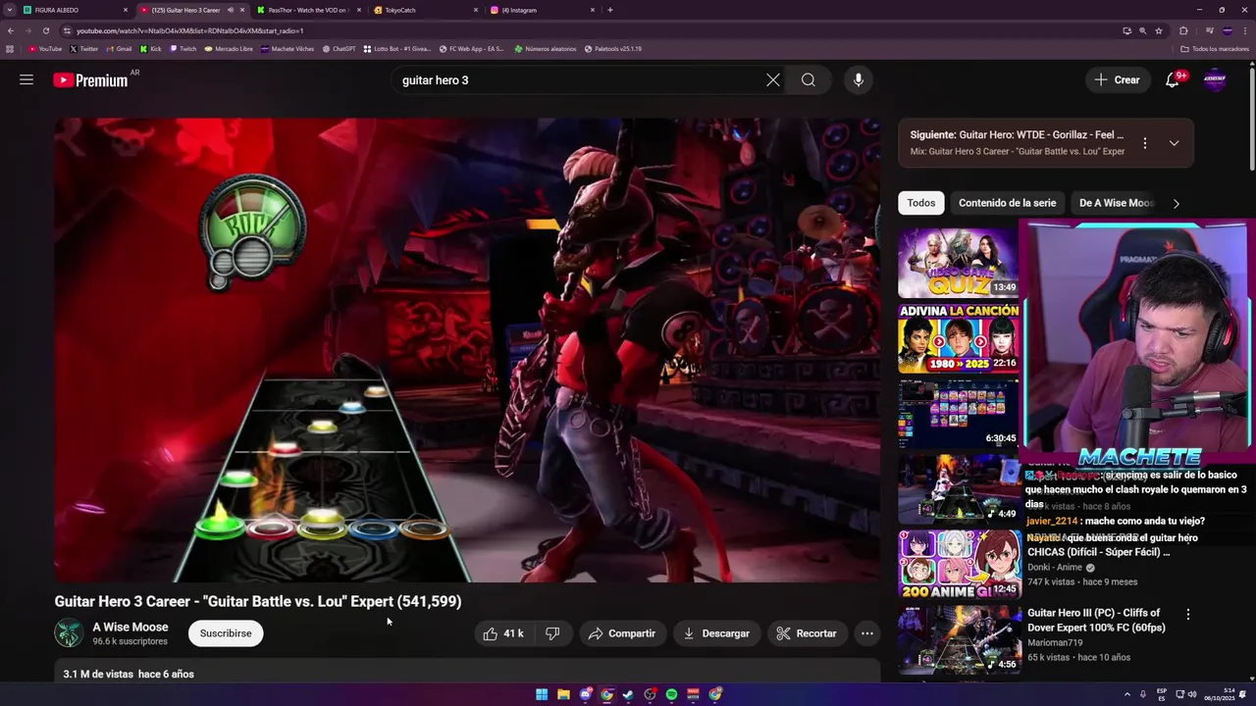Open the Lotto Bot bookmark
Image resolution: width=1256 pixels, height=706 pixels.
click(396, 48)
